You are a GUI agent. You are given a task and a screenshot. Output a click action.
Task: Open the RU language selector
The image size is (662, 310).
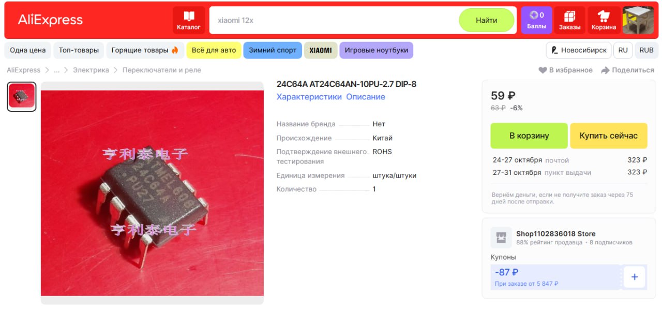pyautogui.click(x=623, y=50)
